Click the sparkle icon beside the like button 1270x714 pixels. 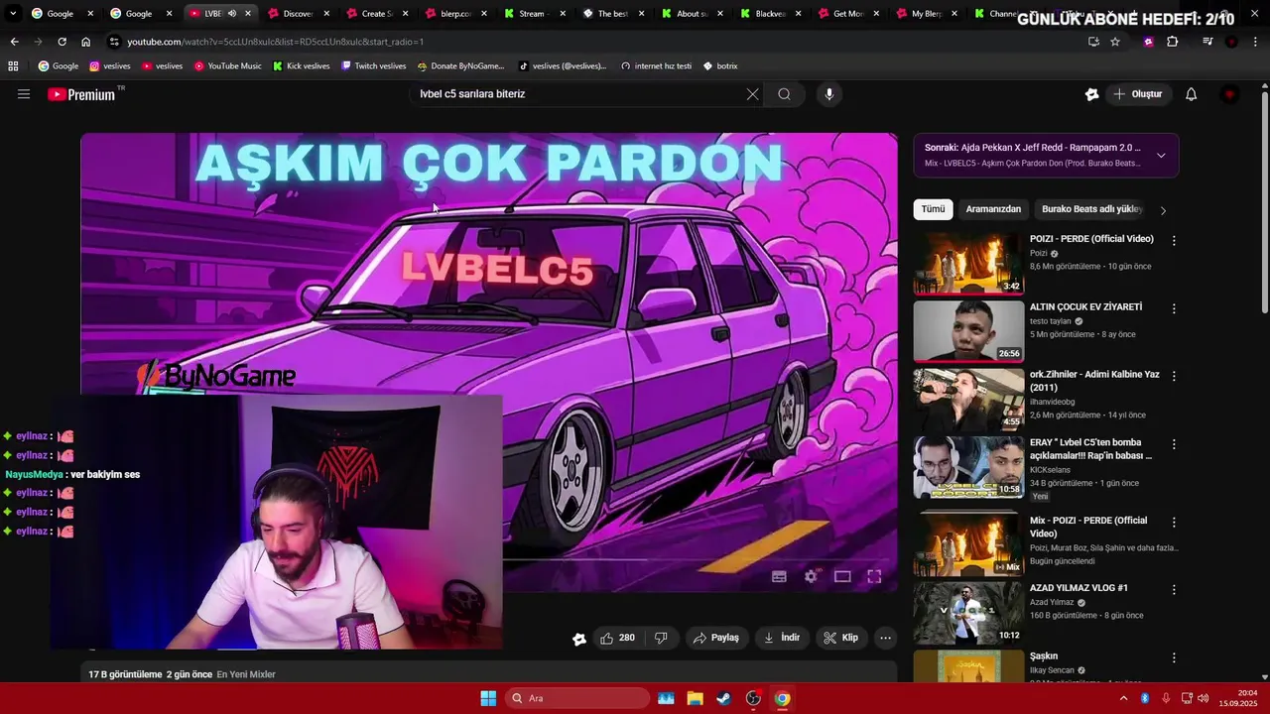click(579, 639)
